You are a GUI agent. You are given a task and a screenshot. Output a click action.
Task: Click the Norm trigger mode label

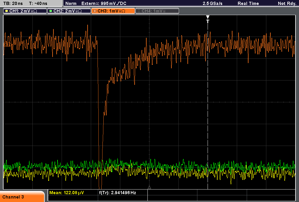pyautogui.click(x=71, y=3)
